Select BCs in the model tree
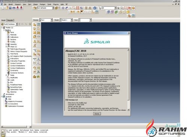This screenshot has height=137, width=187. (12, 82)
